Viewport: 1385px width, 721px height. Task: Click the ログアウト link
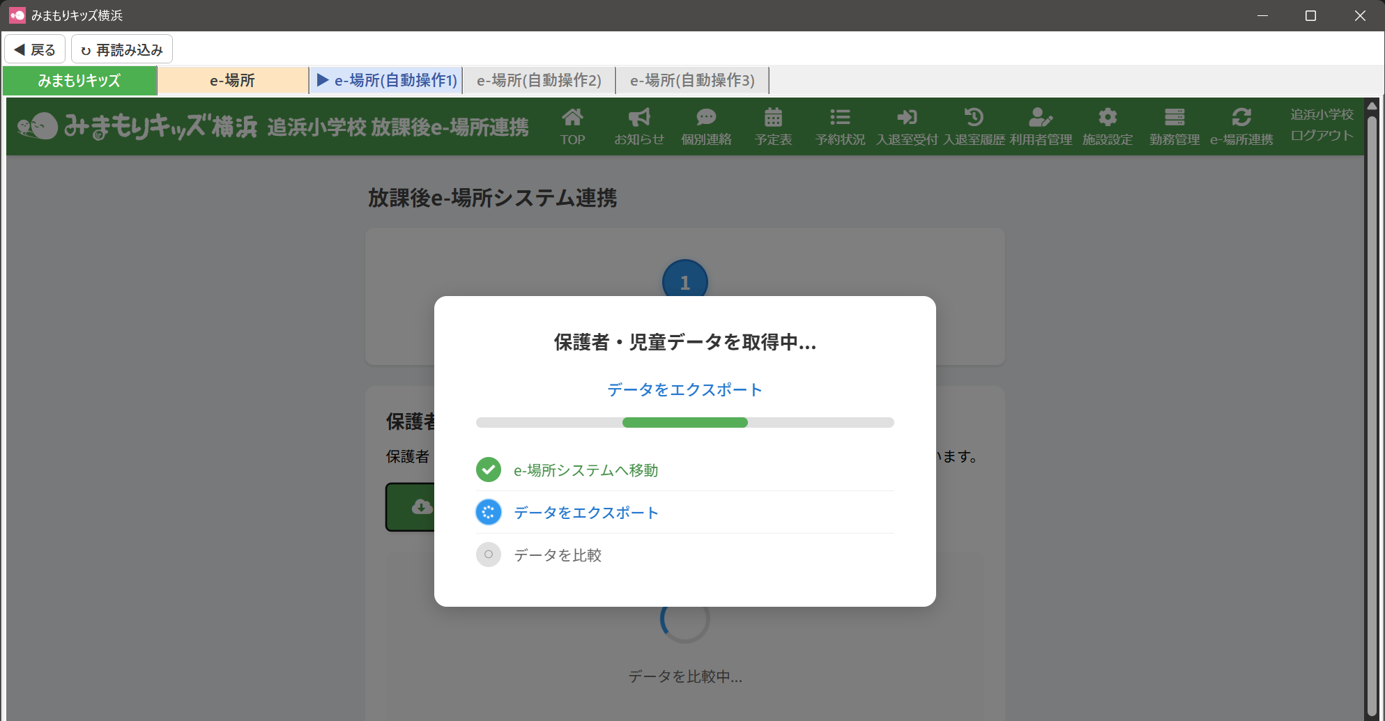click(x=1322, y=135)
